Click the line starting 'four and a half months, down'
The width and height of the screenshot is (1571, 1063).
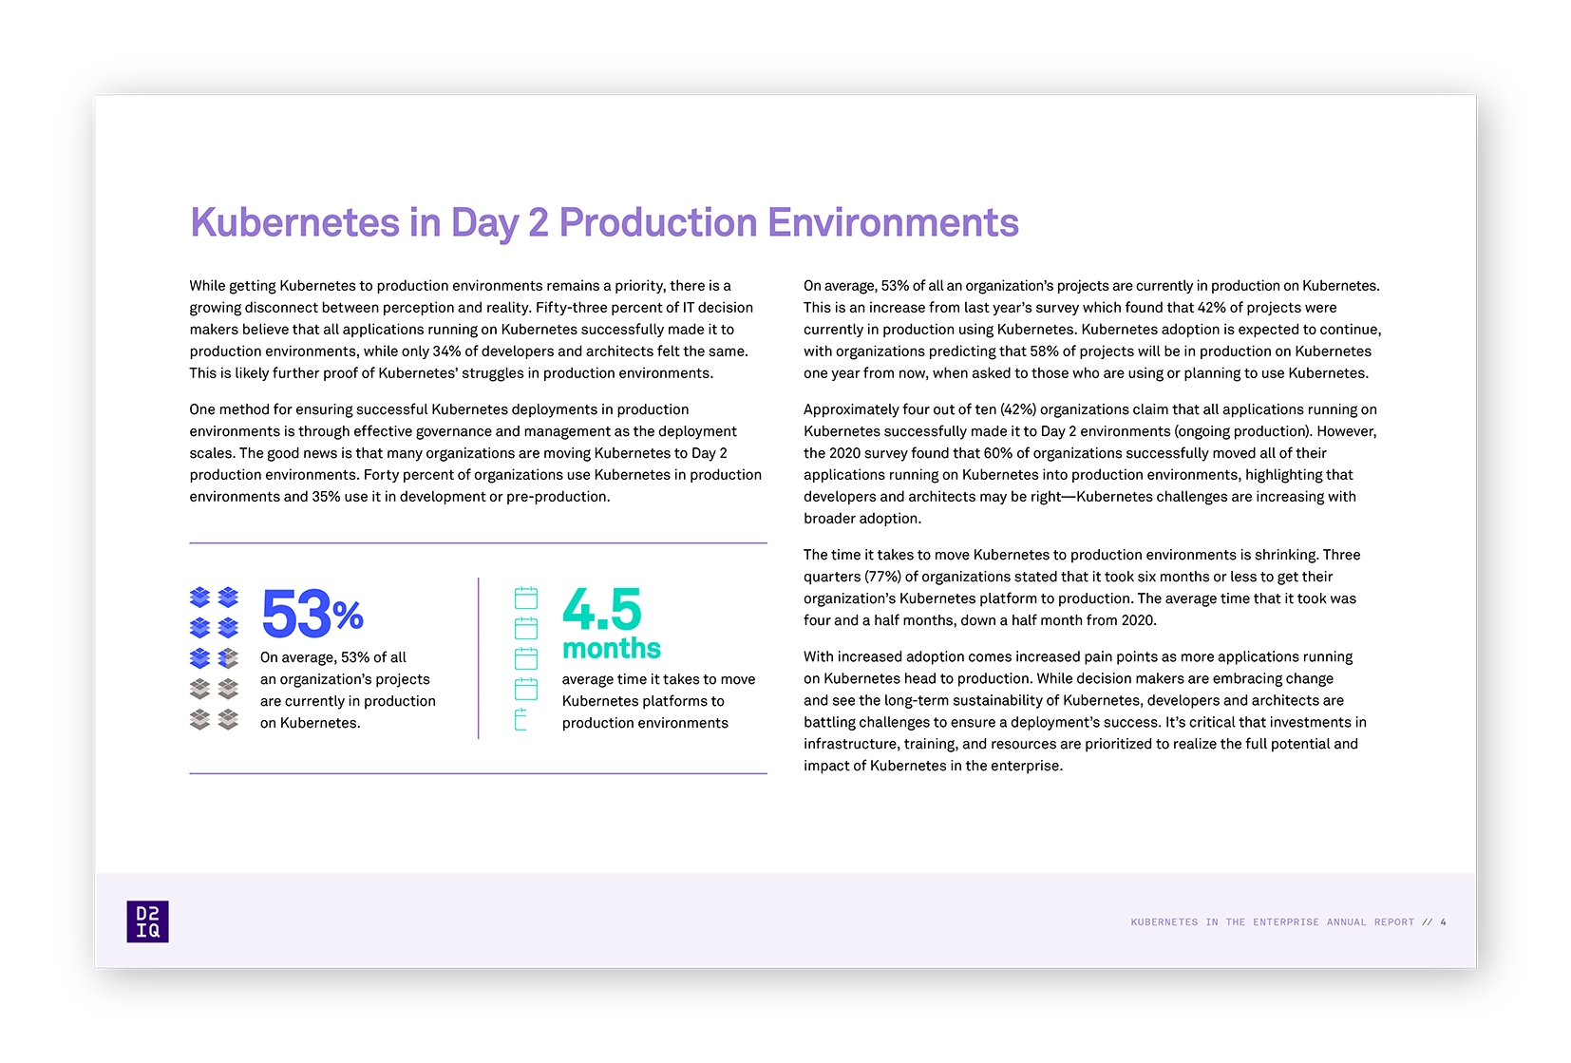[980, 620]
